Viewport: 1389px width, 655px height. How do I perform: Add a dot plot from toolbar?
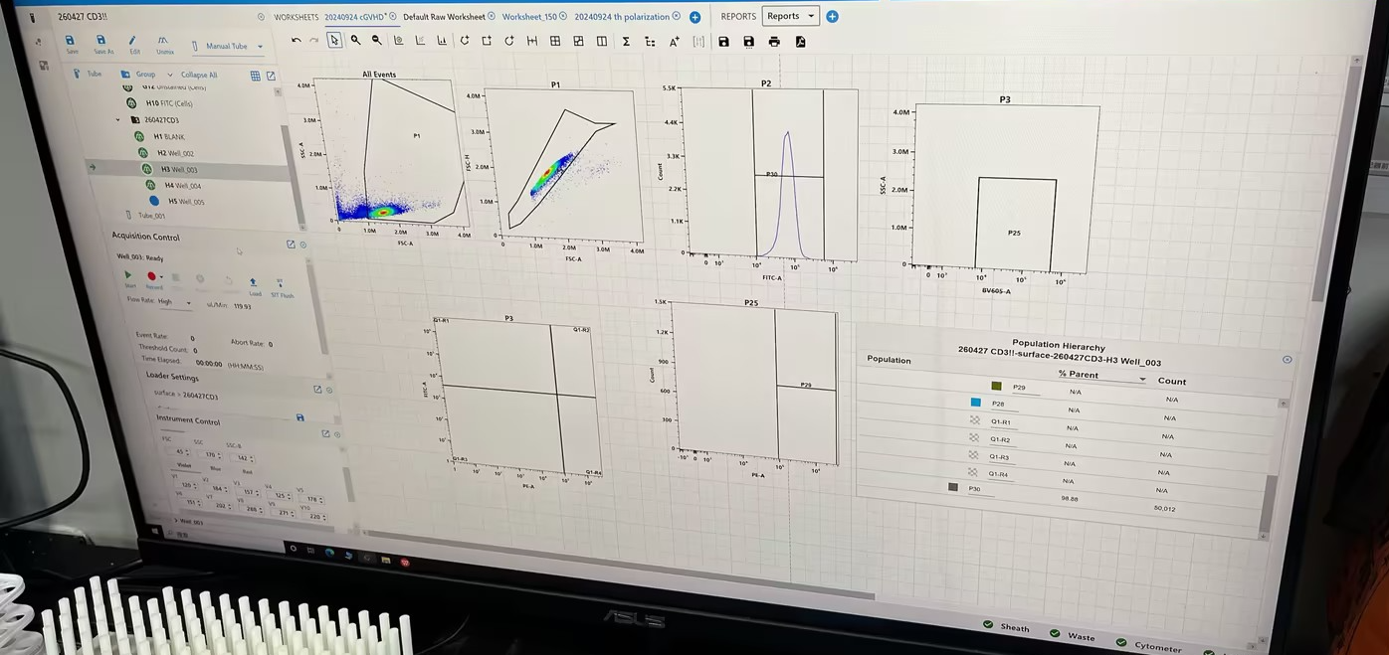pyautogui.click(x=420, y=41)
